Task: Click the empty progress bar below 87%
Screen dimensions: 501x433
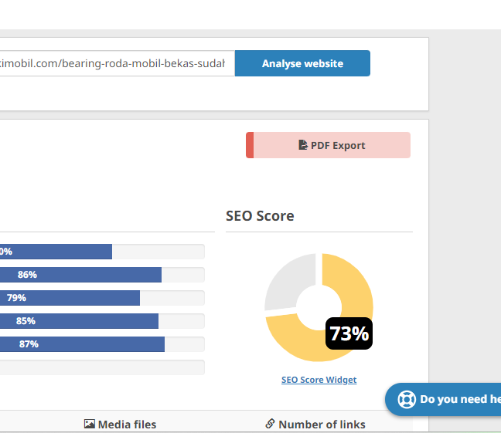Action: pyautogui.click(x=102, y=367)
